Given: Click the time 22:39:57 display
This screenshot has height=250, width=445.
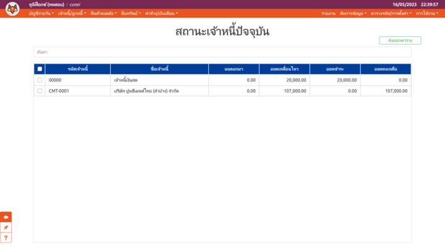Looking at the screenshot, I should click(x=430, y=4).
